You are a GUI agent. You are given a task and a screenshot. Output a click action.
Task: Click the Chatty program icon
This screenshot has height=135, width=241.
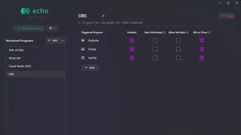tap(83, 49)
